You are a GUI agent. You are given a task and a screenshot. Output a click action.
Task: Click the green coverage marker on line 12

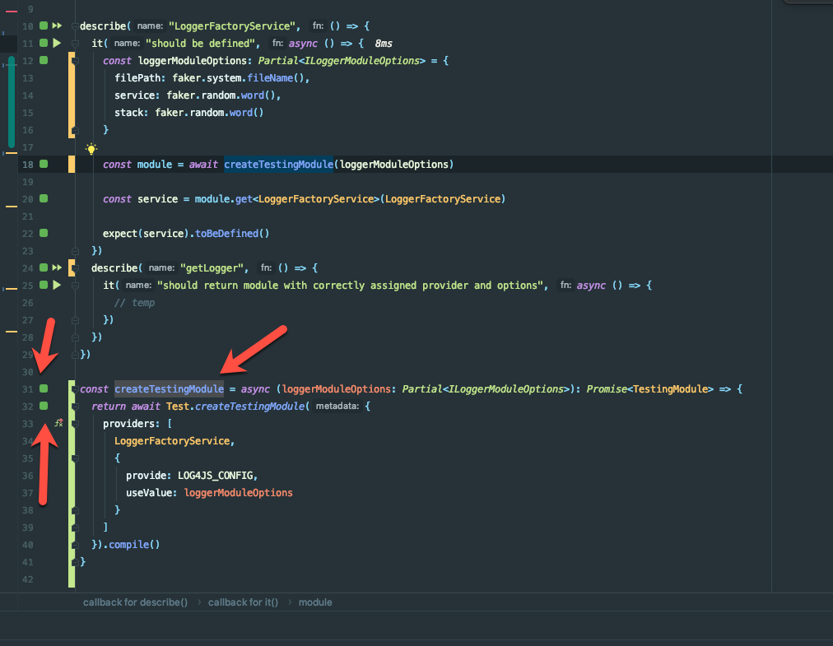(x=44, y=61)
